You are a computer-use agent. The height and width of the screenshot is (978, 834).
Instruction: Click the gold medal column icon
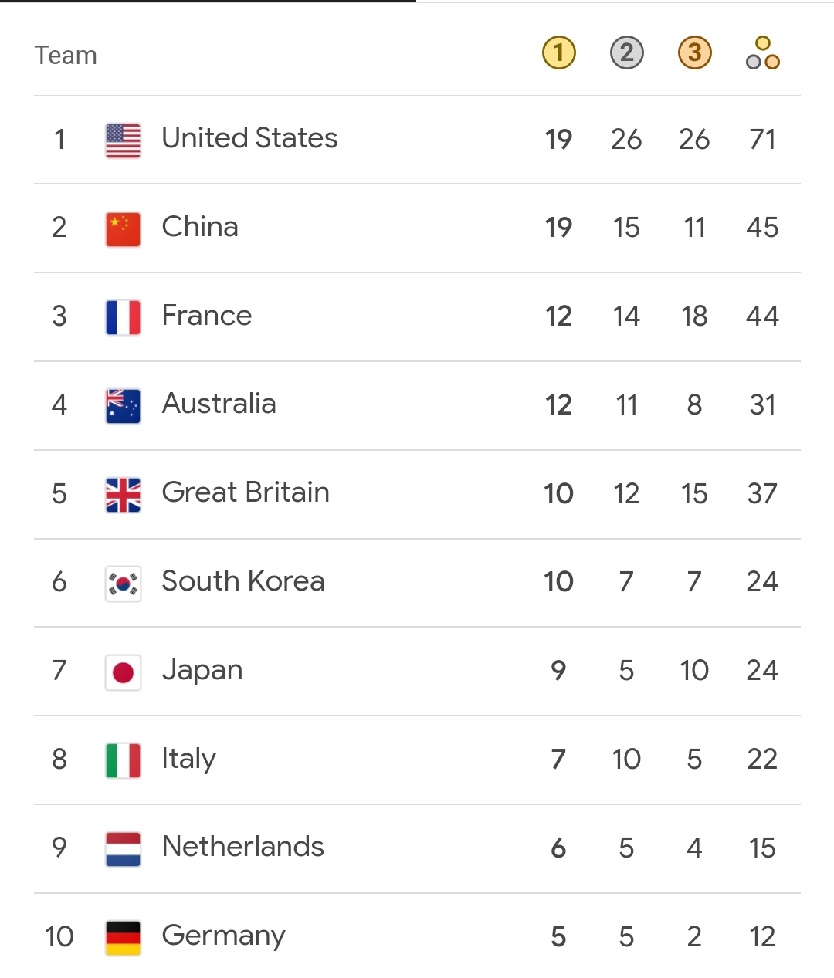(558, 53)
